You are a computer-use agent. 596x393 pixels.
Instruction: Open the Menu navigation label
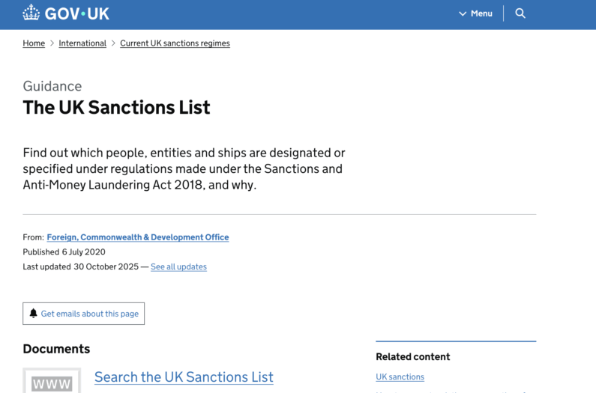[x=481, y=13]
